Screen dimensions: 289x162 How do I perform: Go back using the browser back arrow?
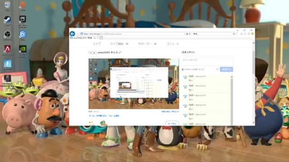pos(72,34)
